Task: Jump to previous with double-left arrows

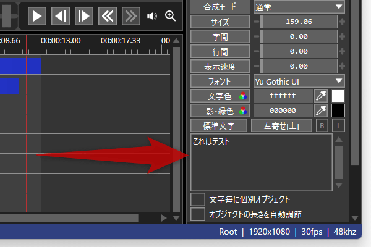Action: [108, 16]
